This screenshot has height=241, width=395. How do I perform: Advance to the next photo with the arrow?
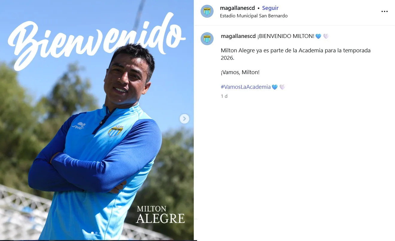tap(184, 119)
